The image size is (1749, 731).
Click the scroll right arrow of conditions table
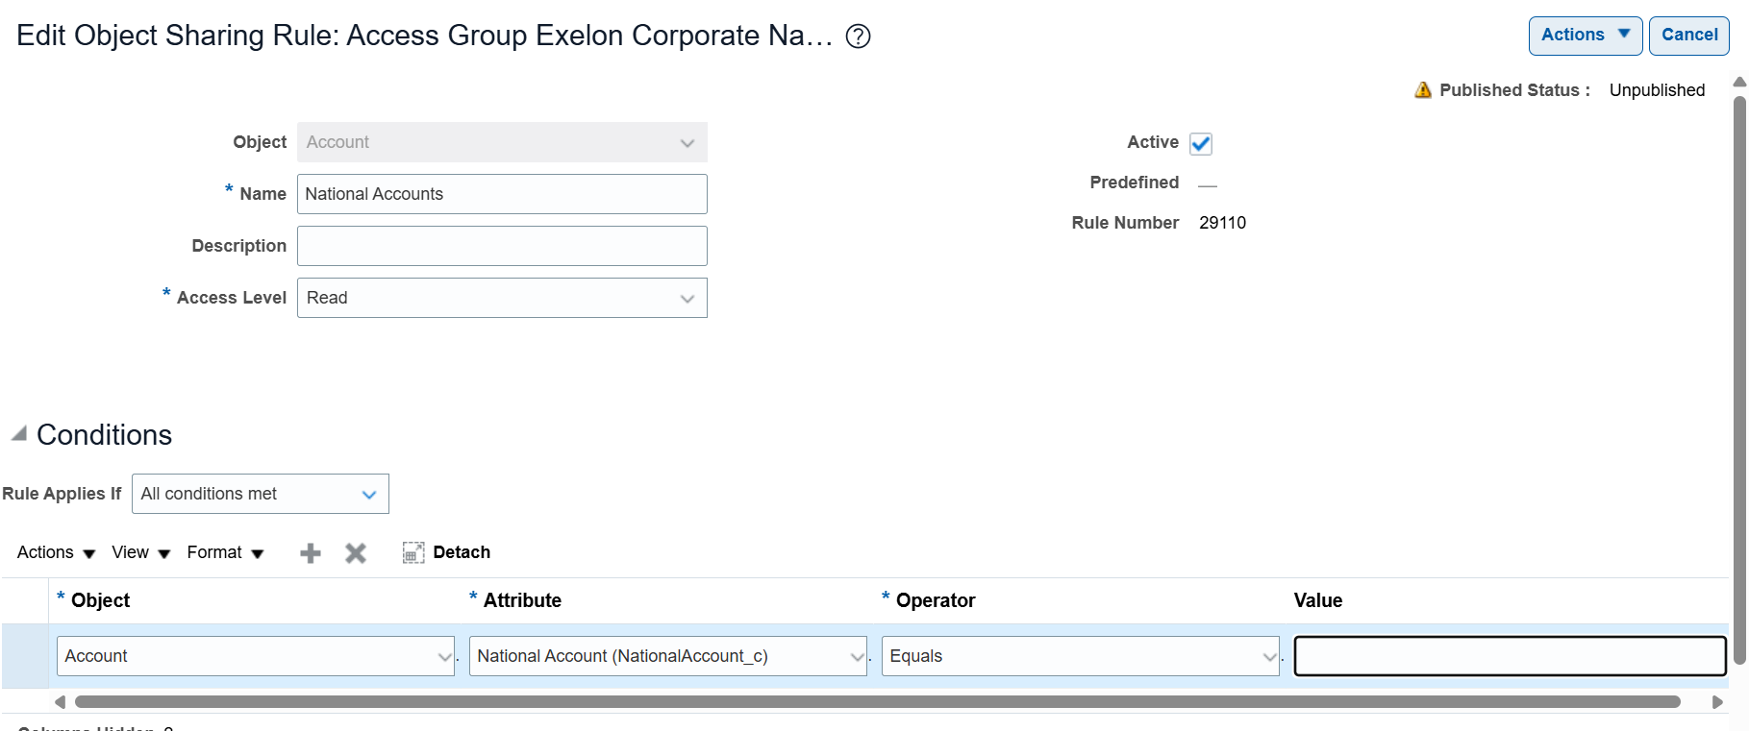[x=1717, y=702]
